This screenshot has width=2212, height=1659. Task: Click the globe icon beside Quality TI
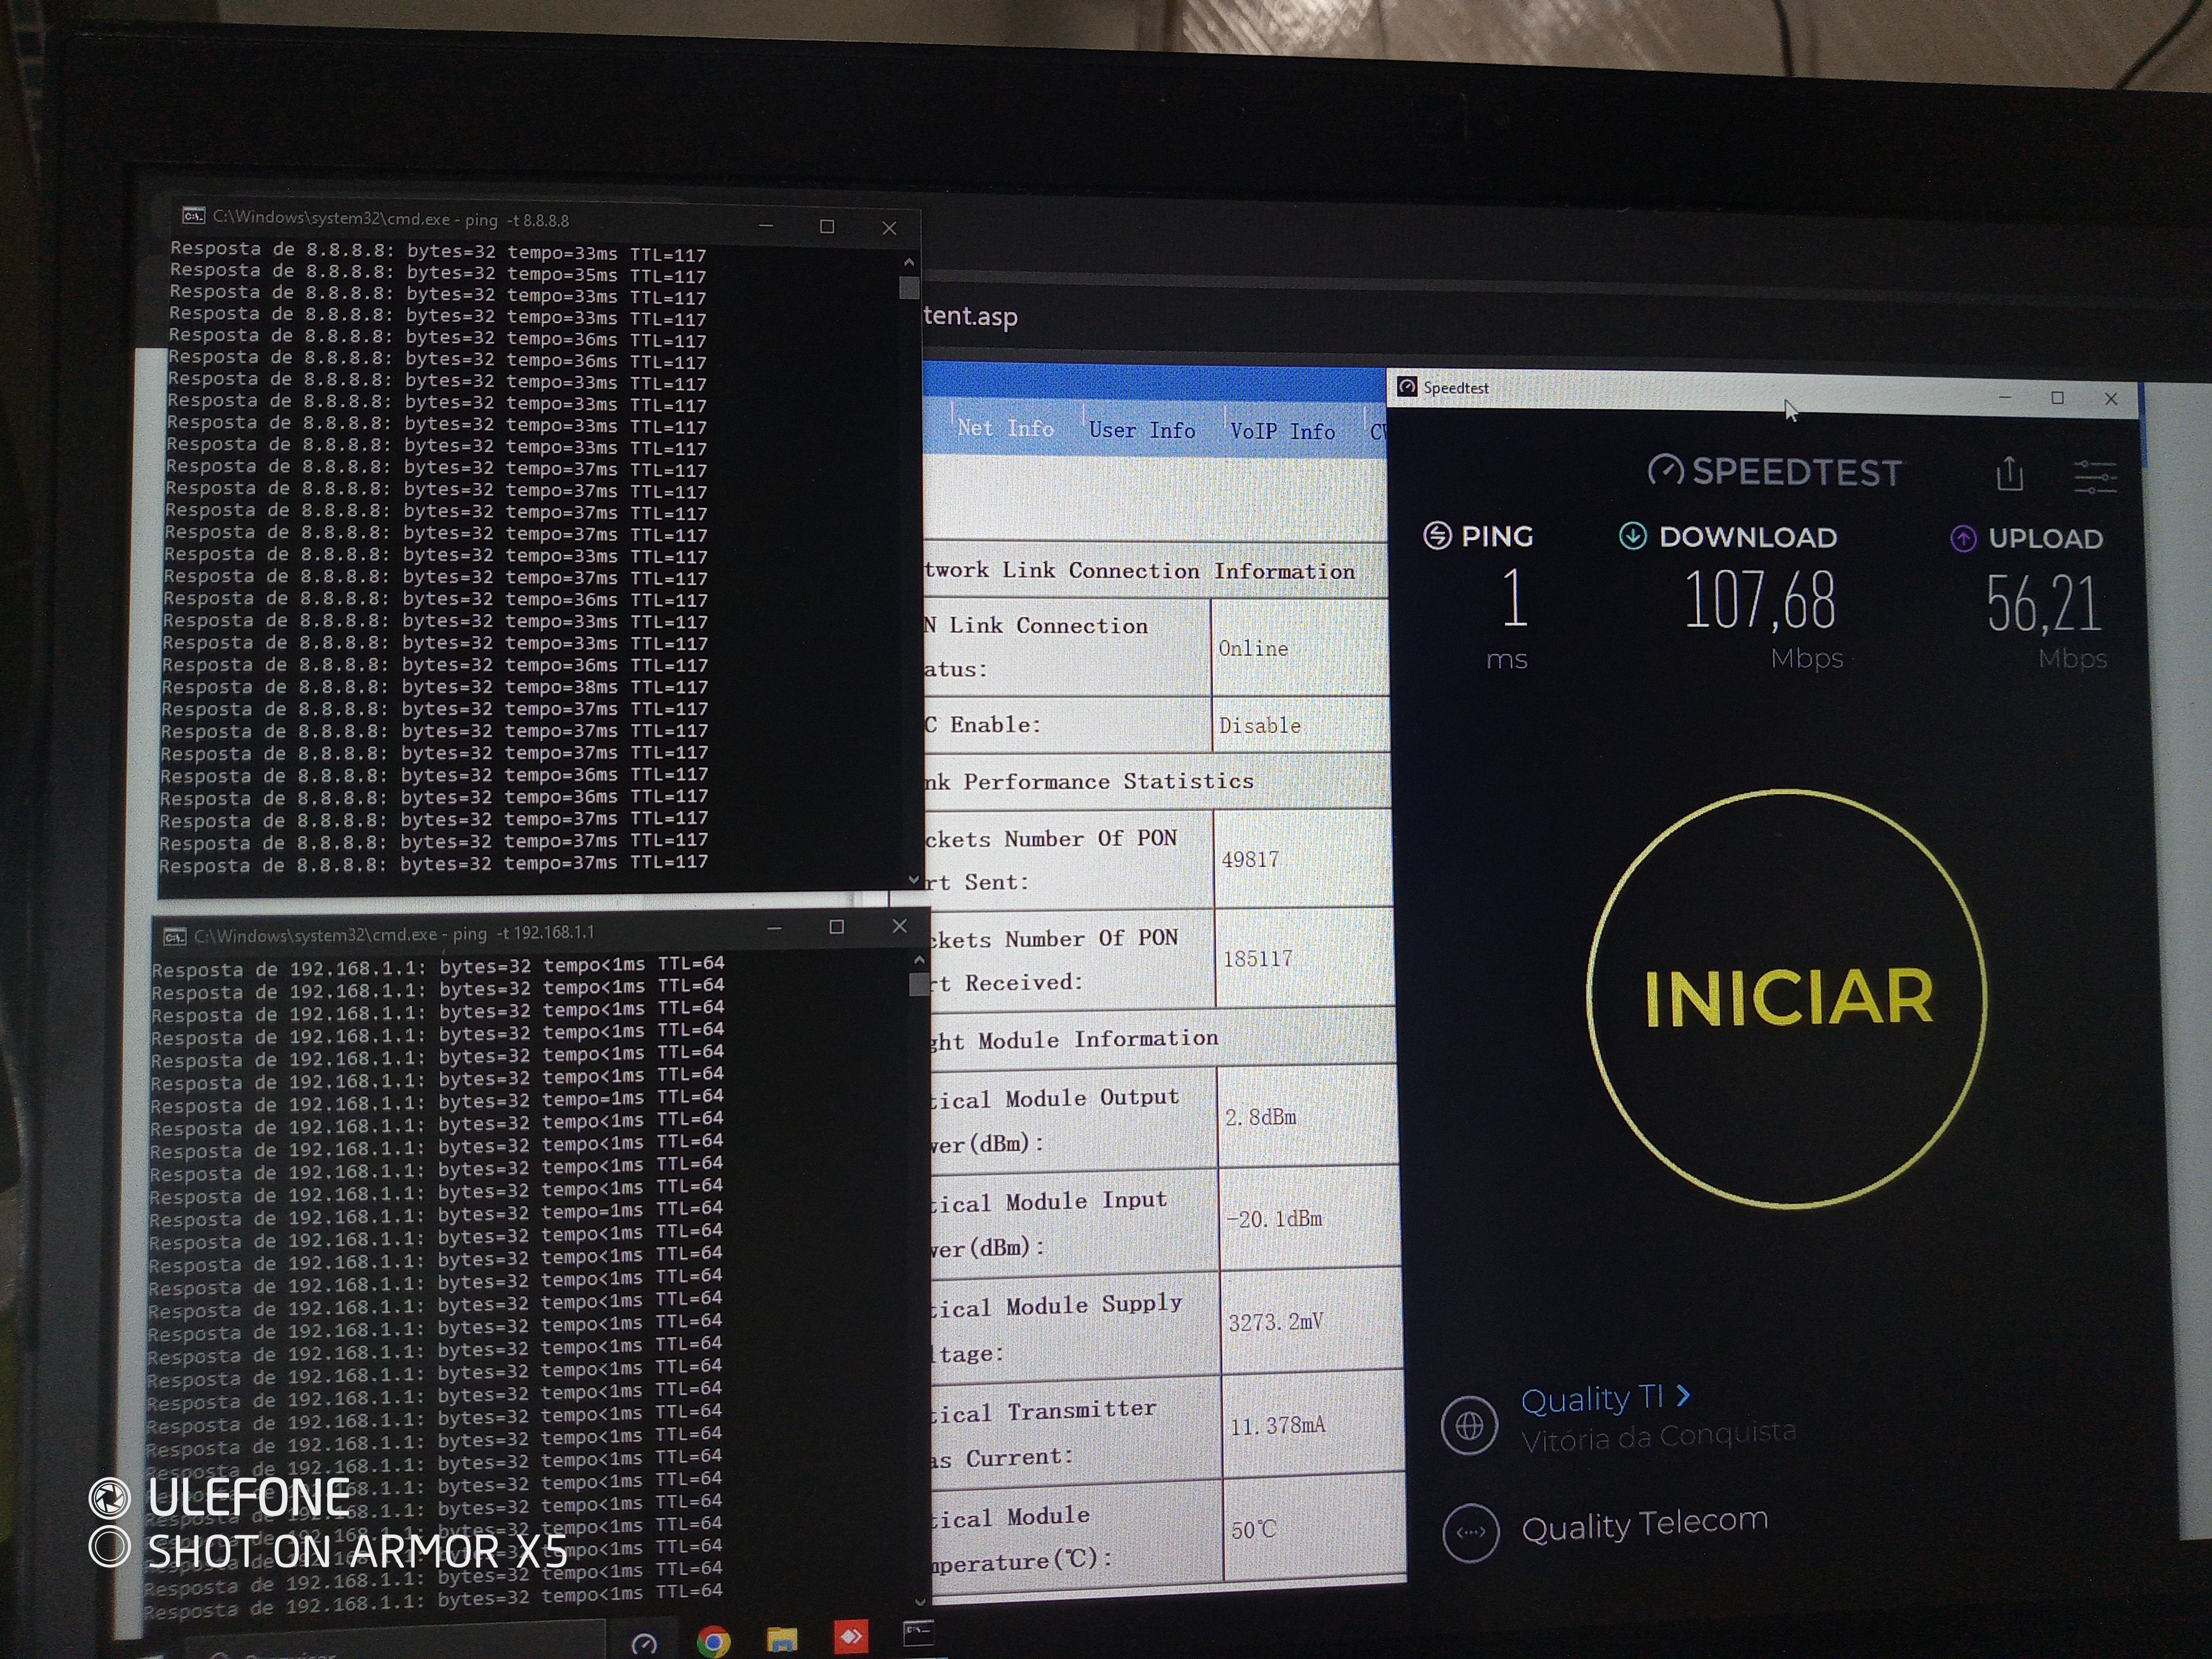click(1469, 1425)
